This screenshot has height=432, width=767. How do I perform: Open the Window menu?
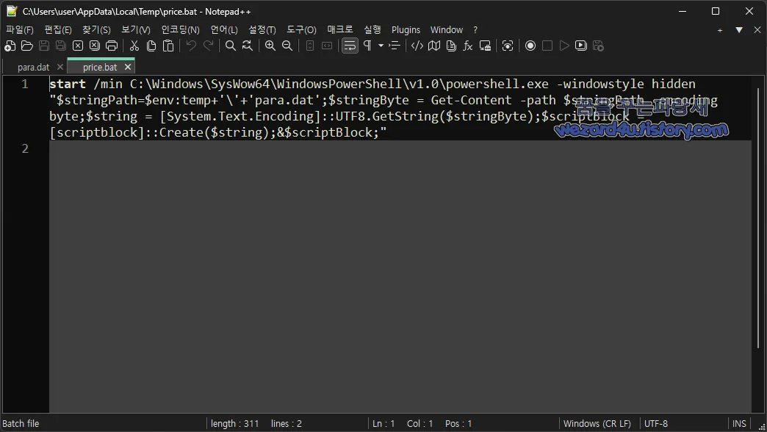446,30
